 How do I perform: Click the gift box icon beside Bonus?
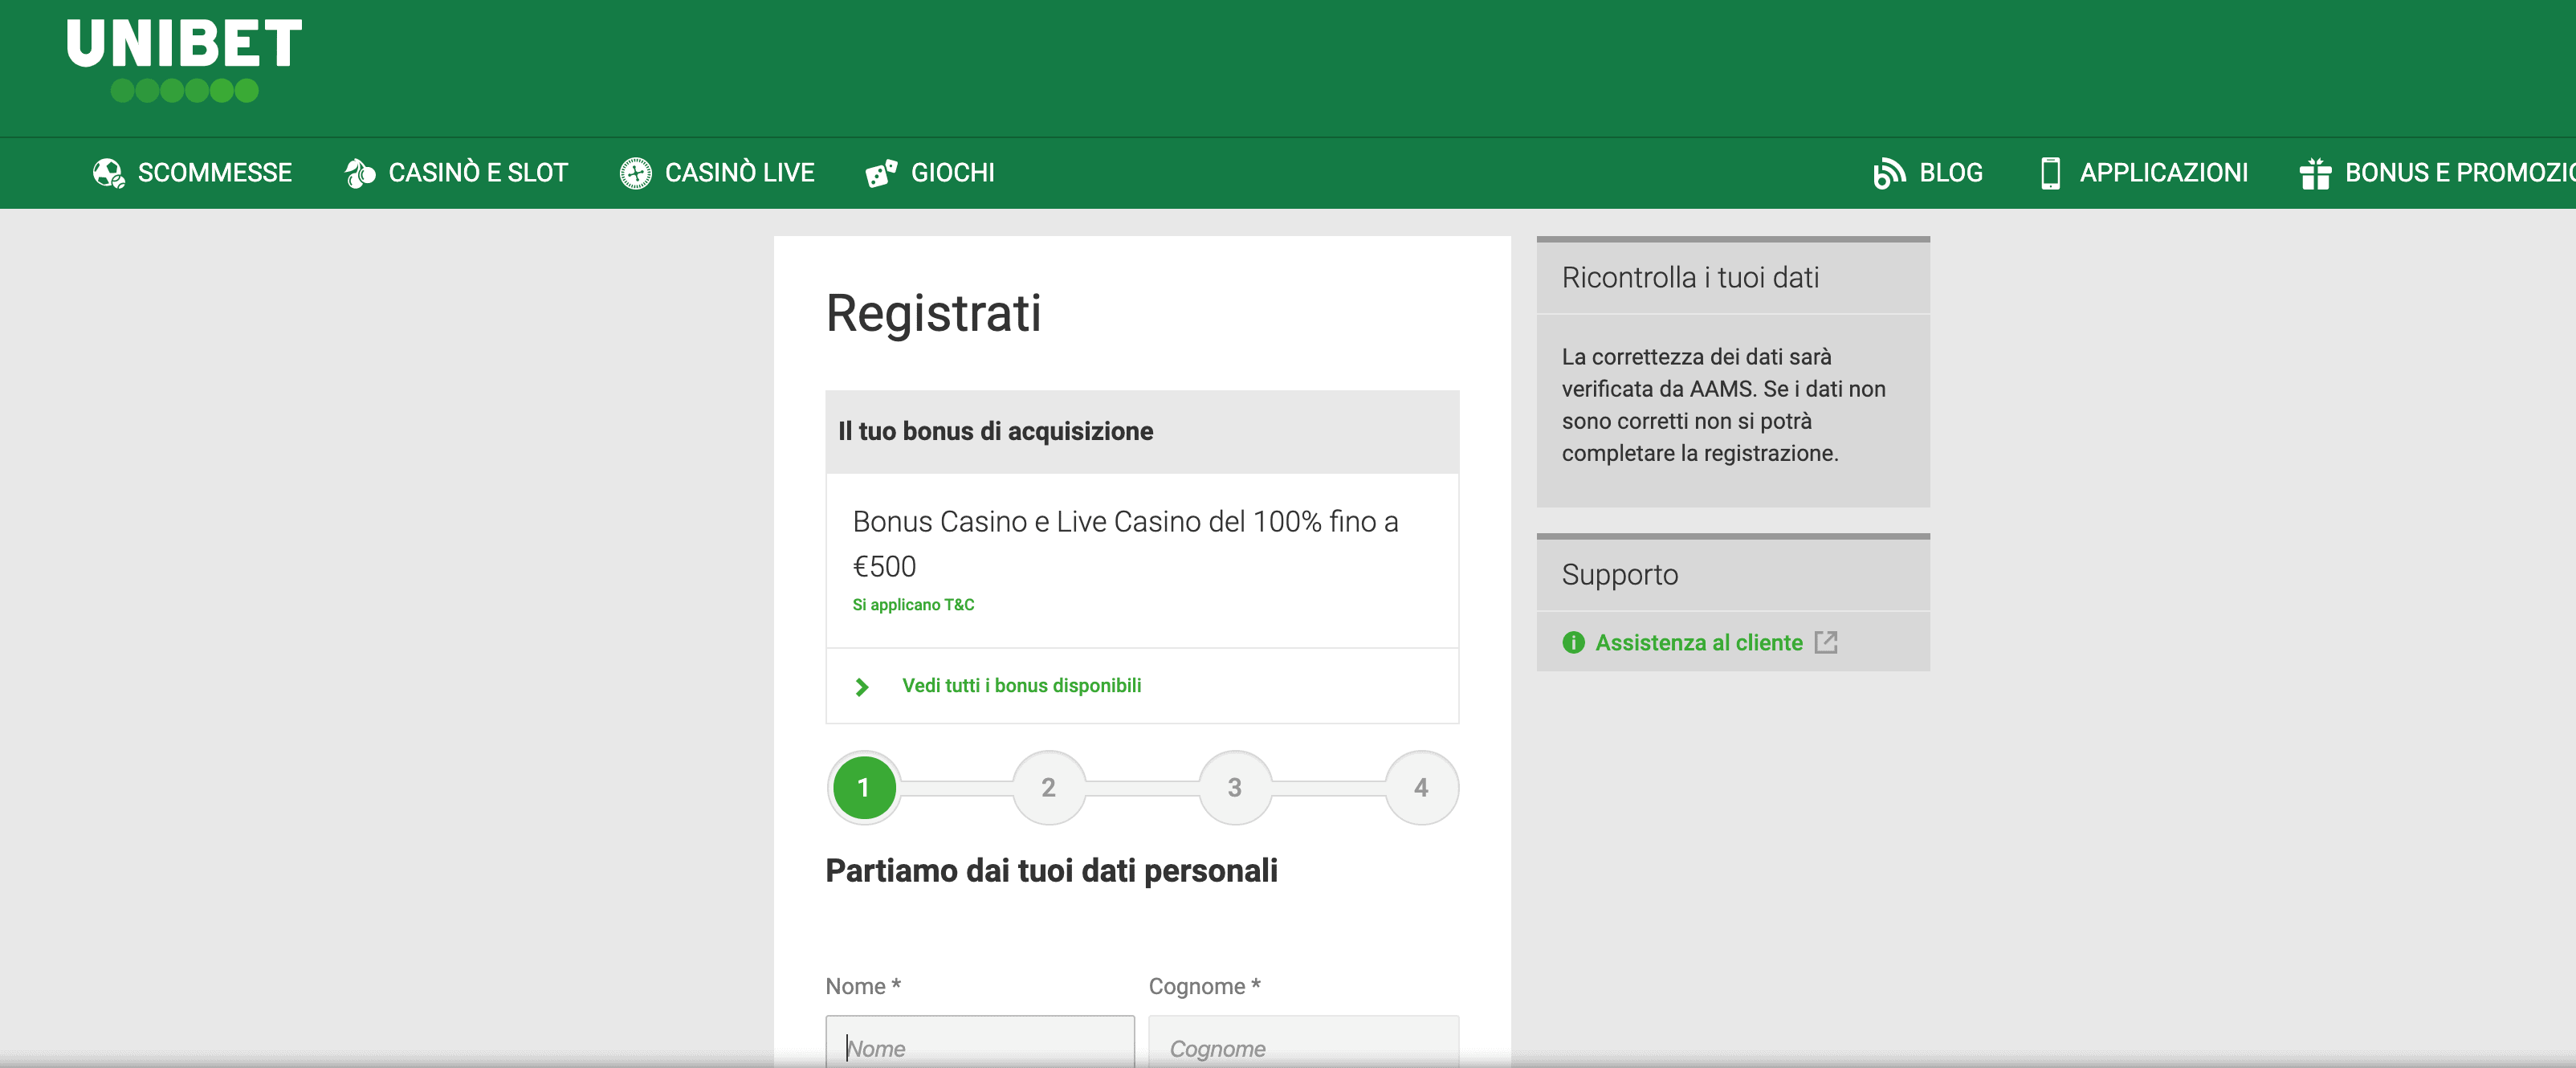tap(2315, 173)
